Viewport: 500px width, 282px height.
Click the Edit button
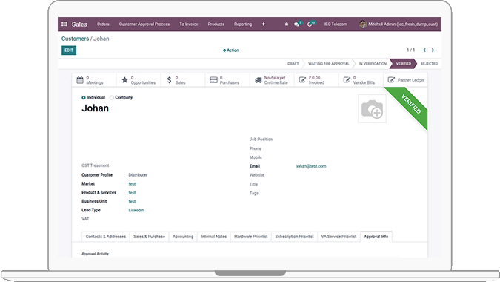coord(69,50)
